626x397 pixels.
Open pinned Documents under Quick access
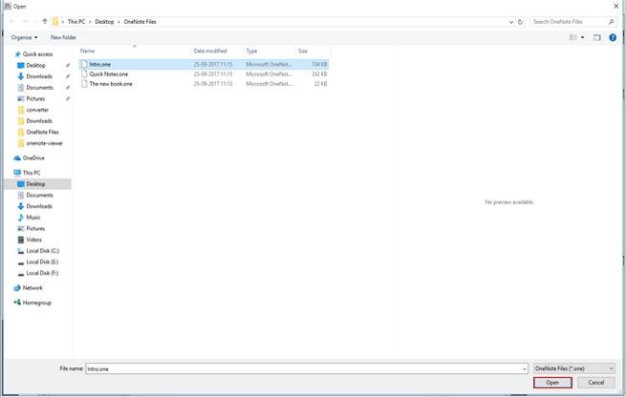click(39, 88)
